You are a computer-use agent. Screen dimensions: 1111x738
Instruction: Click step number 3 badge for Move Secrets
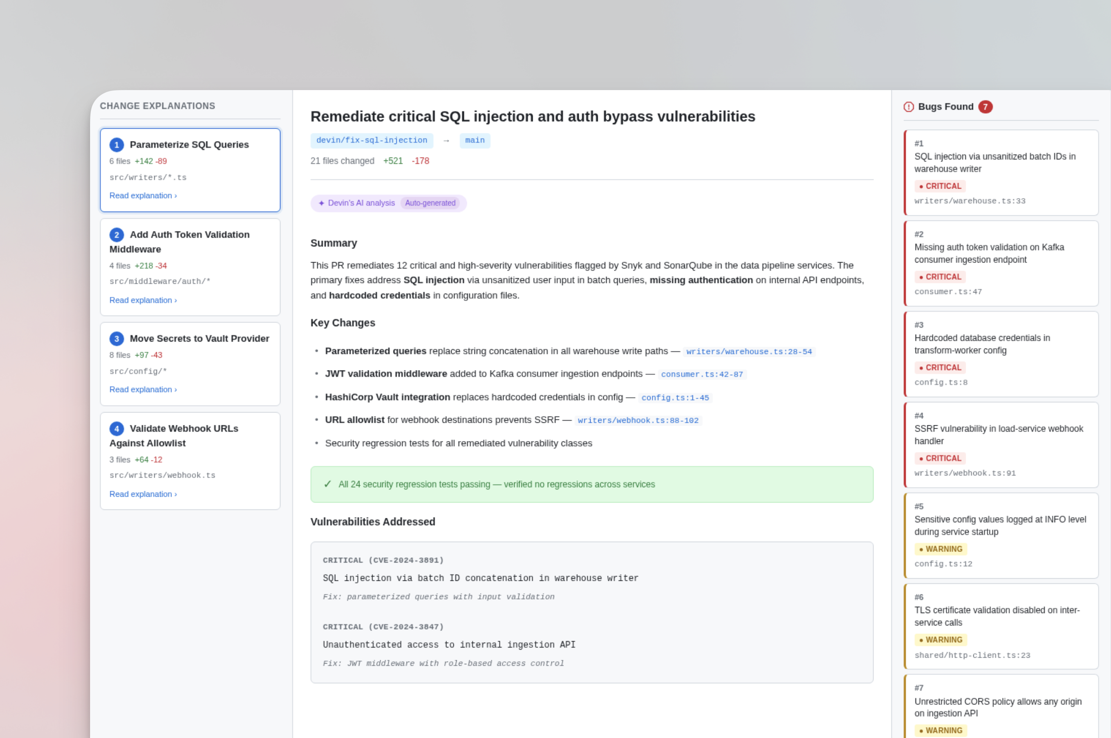point(117,338)
